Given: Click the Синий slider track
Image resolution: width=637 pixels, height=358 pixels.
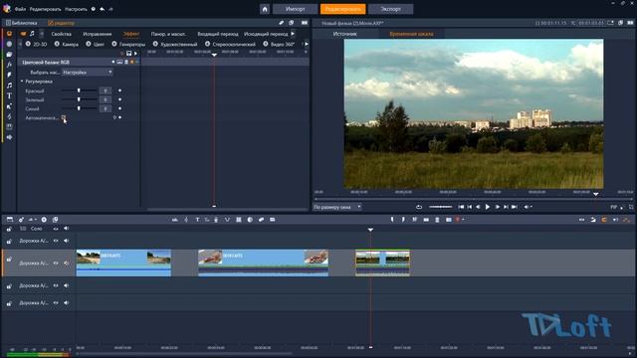Looking at the screenshot, I should (79, 108).
